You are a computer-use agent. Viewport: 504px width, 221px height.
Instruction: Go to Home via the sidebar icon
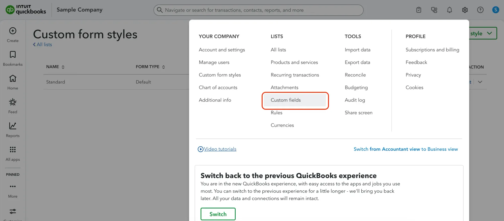click(12, 82)
